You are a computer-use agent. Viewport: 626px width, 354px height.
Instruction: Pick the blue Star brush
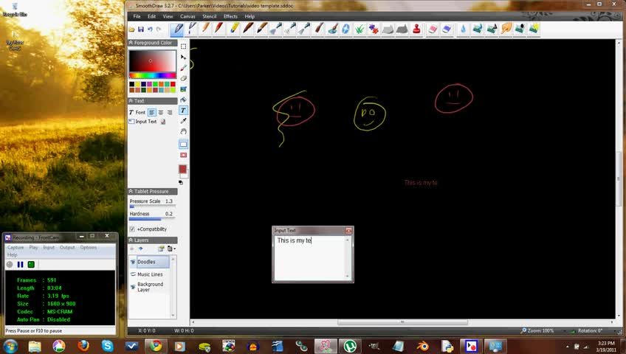[345, 29]
